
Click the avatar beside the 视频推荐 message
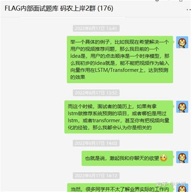[182, 42]
